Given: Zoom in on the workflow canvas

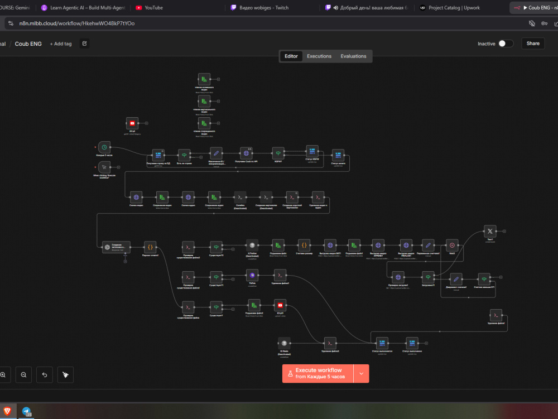Looking at the screenshot, I should click(3, 375).
